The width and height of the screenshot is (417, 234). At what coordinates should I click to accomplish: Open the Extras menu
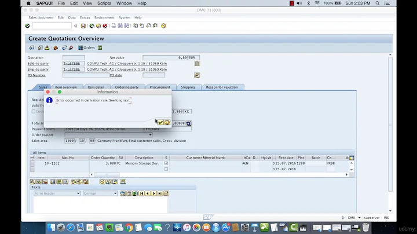[85, 17]
